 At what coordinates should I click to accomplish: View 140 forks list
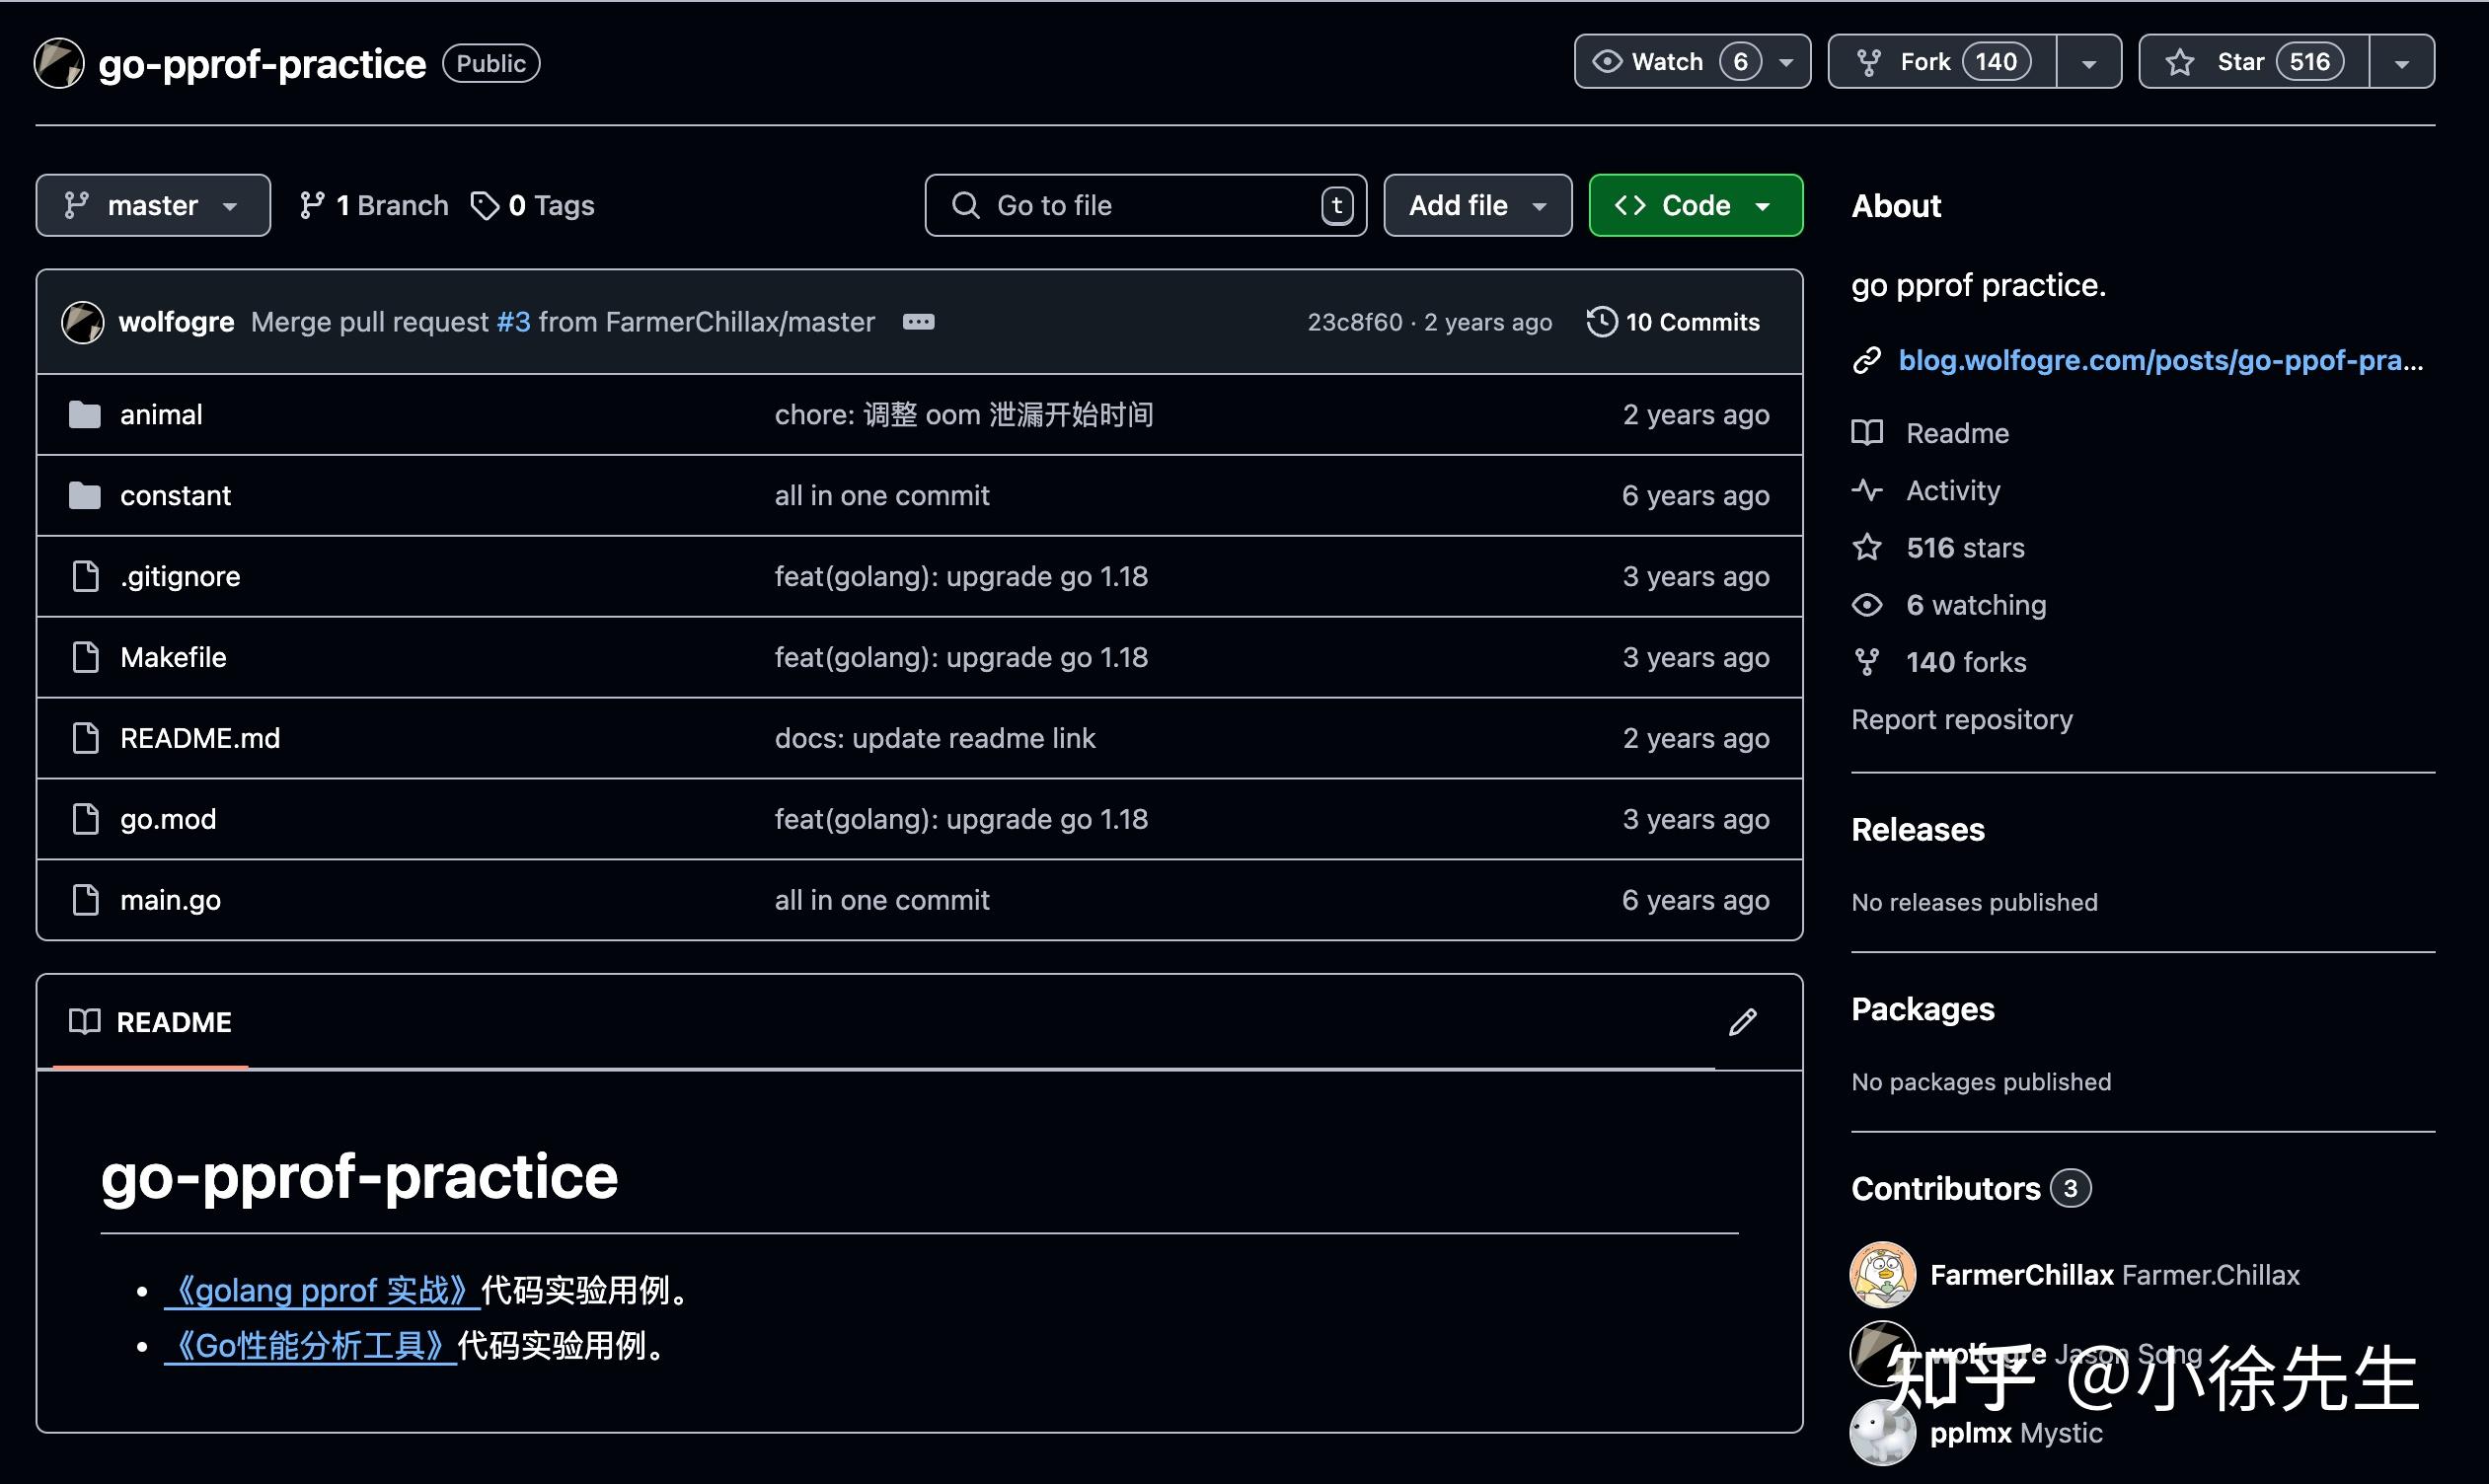coord(1966,661)
